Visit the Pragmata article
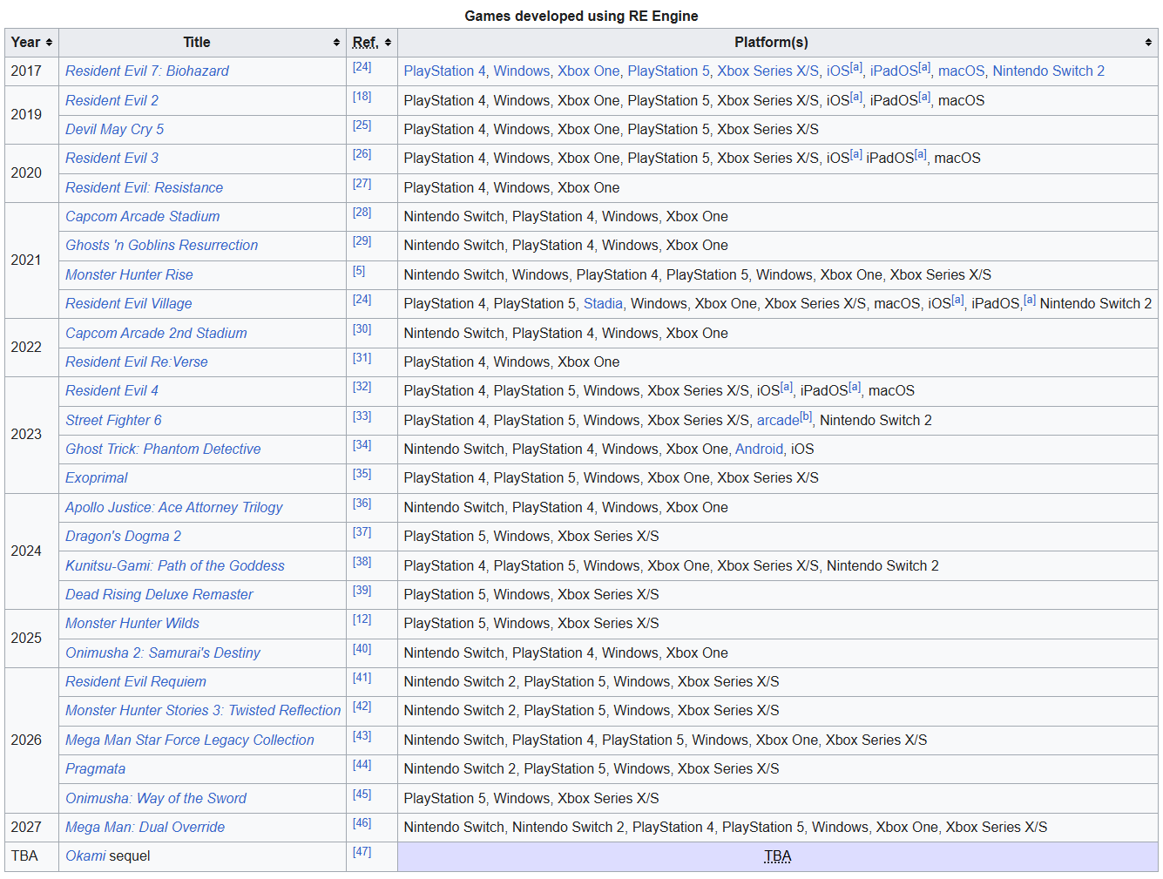The height and width of the screenshot is (879, 1163). 95,769
